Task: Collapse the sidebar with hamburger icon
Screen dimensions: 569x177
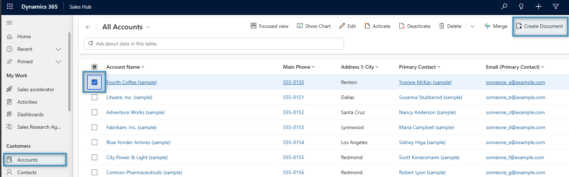Action: (x=9, y=23)
